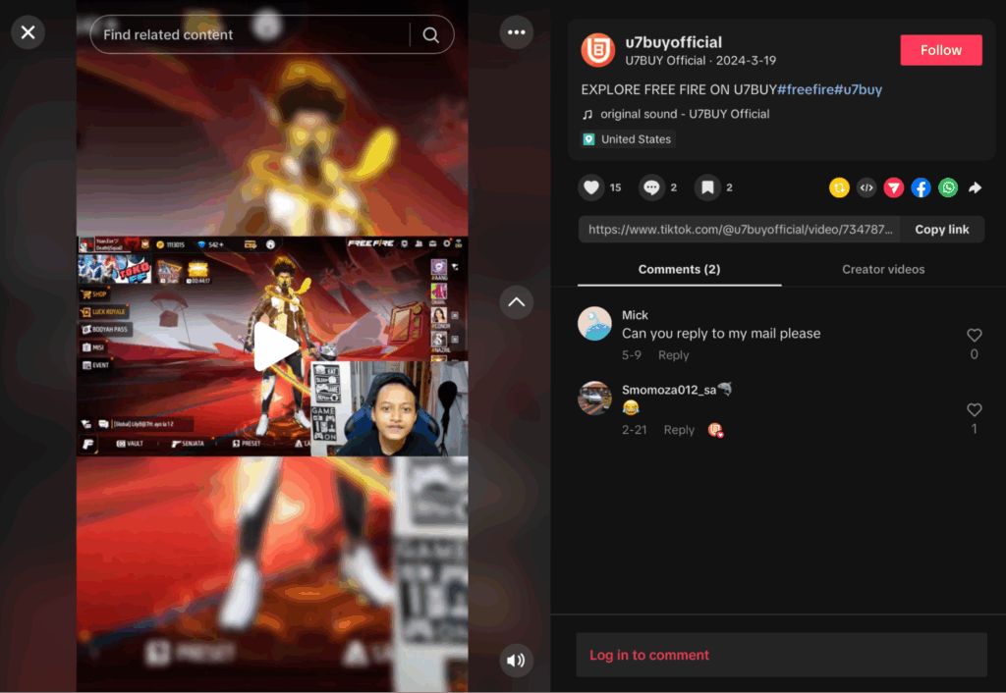Image resolution: width=1006 pixels, height=693 pixels.
Task: Open the u7buyofficial profile avatar
Action: (x=598, y=50)
